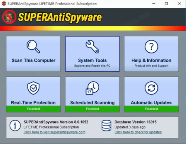Click the link to visit superantispyware.com
The image size is (186, 144).
click(x=54, y=132)
